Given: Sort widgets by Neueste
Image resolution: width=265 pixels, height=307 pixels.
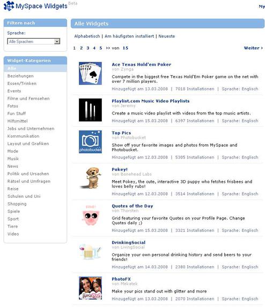Looking at the screenshot, I should click(167, 36).
